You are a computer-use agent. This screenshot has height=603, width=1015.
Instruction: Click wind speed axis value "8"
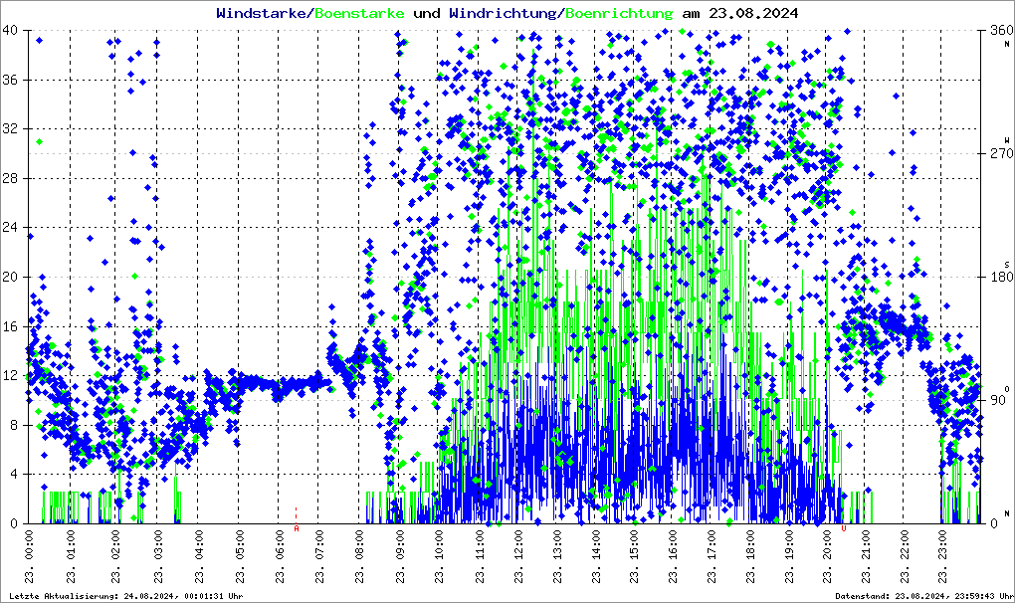coord(14,425)
